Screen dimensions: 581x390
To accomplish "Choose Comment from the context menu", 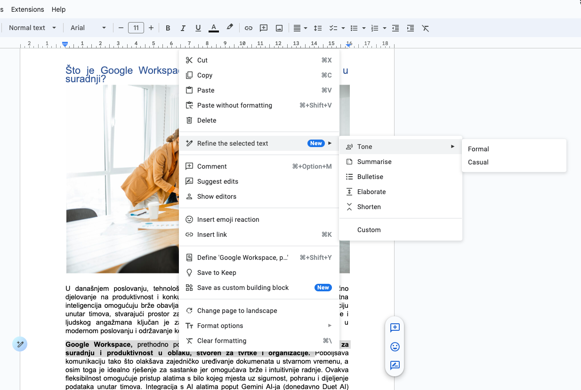I will pos(259,166).
